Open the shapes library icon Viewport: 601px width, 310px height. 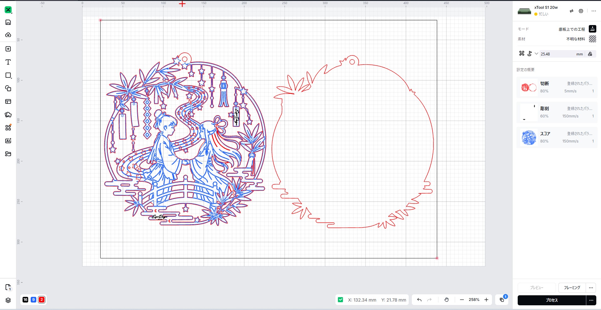coord(8,88)
